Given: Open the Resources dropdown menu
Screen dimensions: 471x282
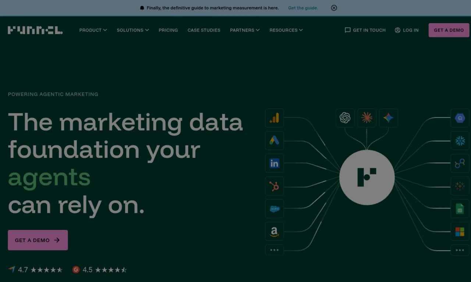Looking at the screenshot, I should point(286,30).
